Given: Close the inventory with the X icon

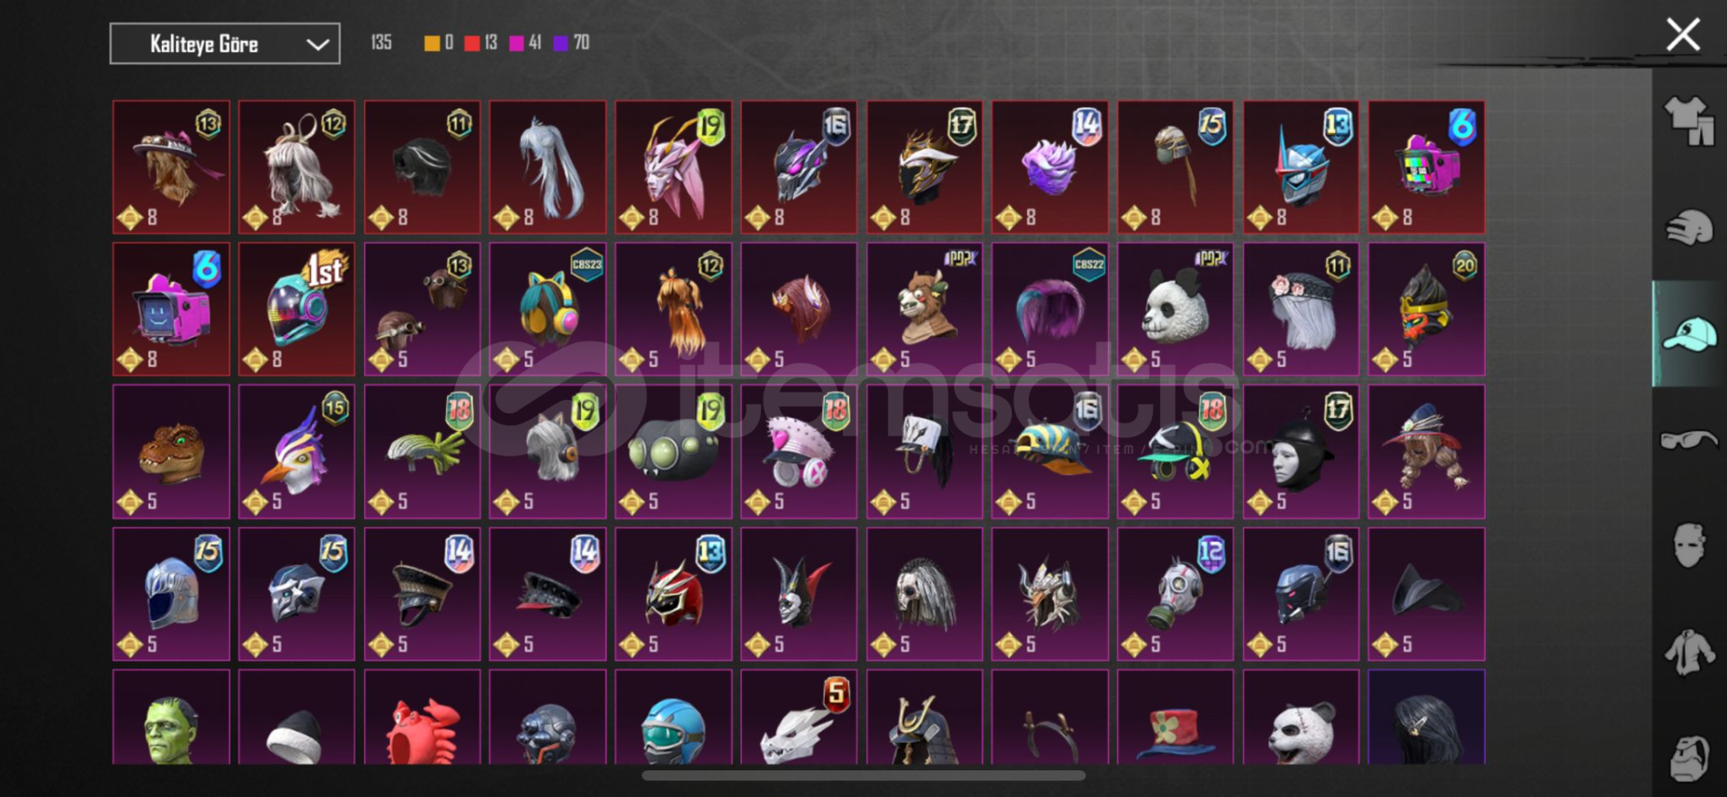Looking at the screenshot, I should click(1682, 35).
